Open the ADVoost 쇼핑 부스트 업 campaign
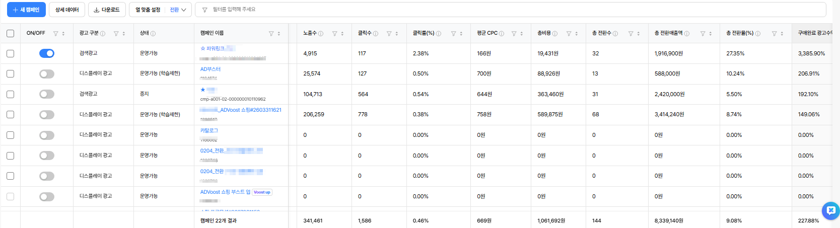The width and height of the screenshot is (840, 228). (x=225, y=192)
